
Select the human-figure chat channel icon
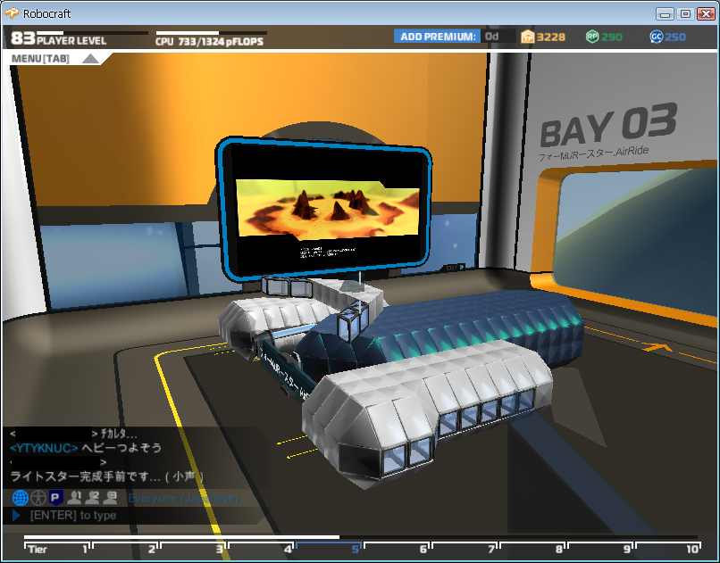click(38, 498)
